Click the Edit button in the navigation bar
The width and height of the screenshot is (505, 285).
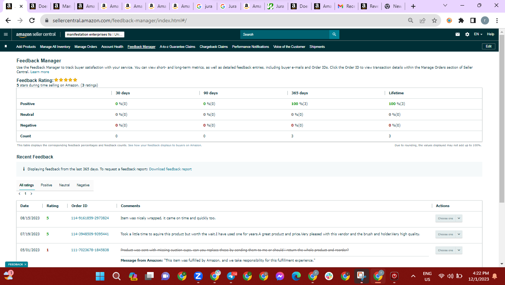click(489, 46)
